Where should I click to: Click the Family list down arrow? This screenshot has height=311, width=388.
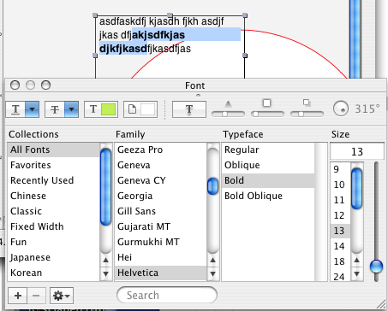tap(212, 274)
